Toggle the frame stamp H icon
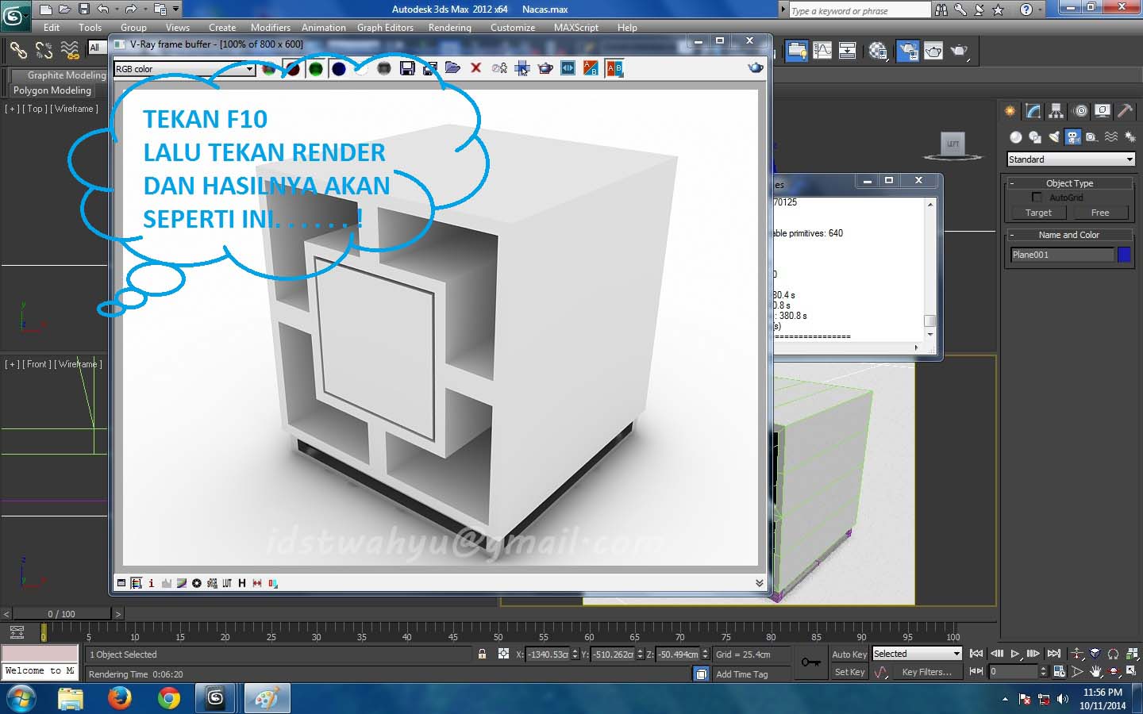The width and height of the screenshot is (1143, 714). coord(242,583)
